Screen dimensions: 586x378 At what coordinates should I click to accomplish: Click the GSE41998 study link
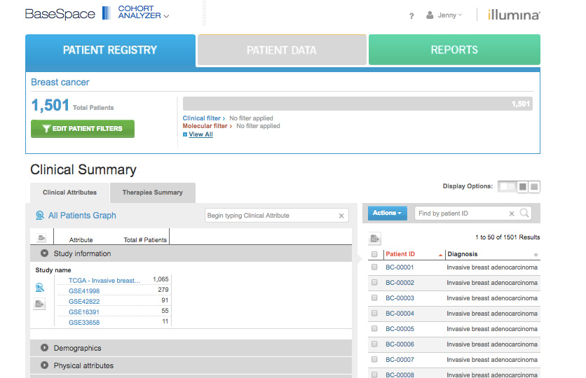[x=84, y=290]
